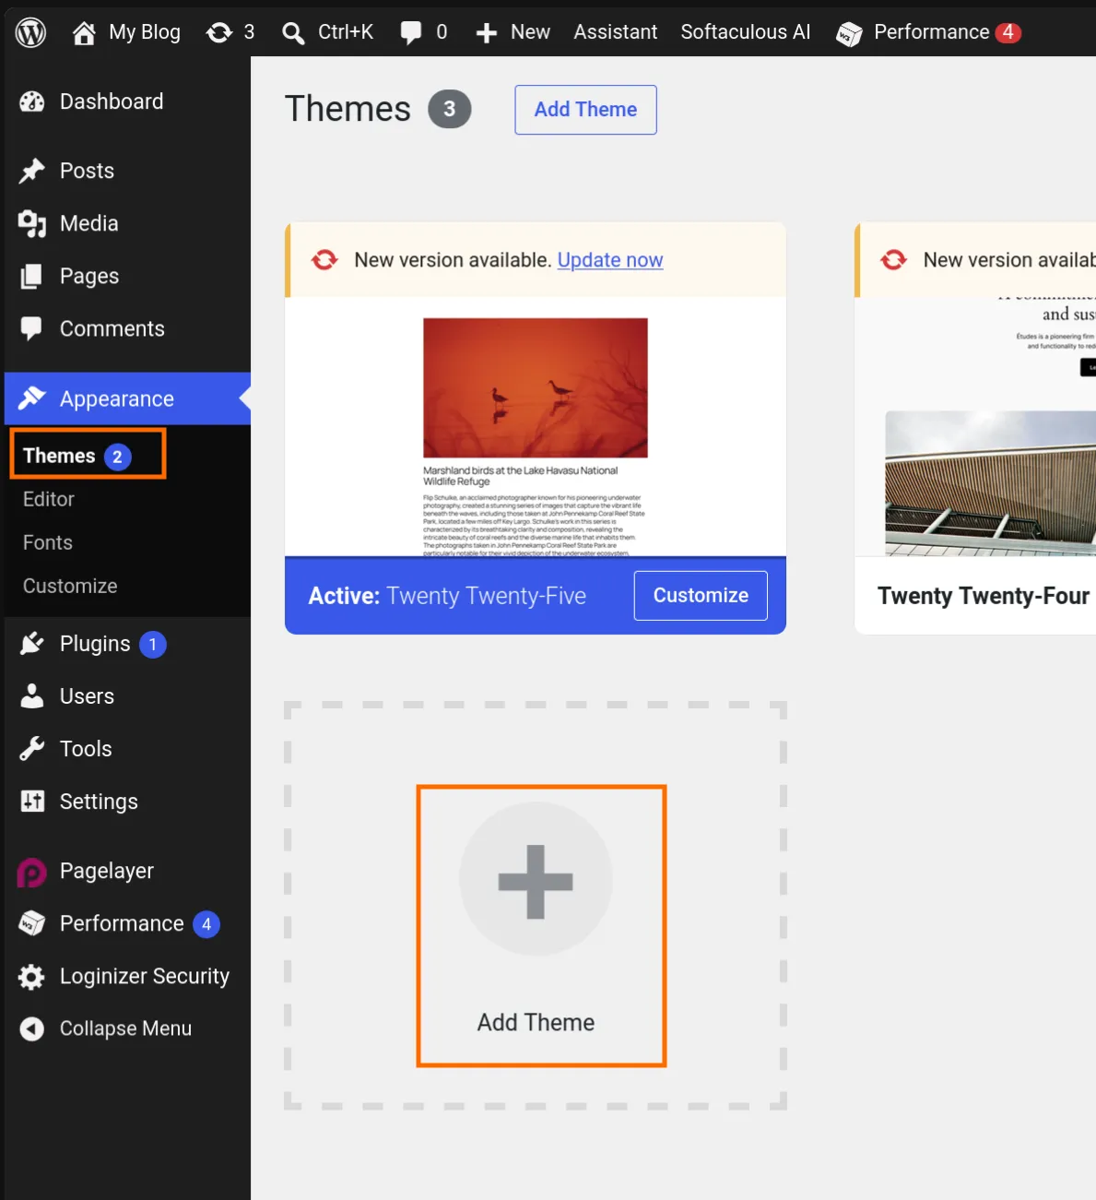Click the Tools wrench icon

pyautogui.click(x=32, y=749)
